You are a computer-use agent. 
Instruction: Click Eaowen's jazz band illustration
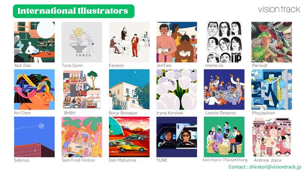pos(129,42)
